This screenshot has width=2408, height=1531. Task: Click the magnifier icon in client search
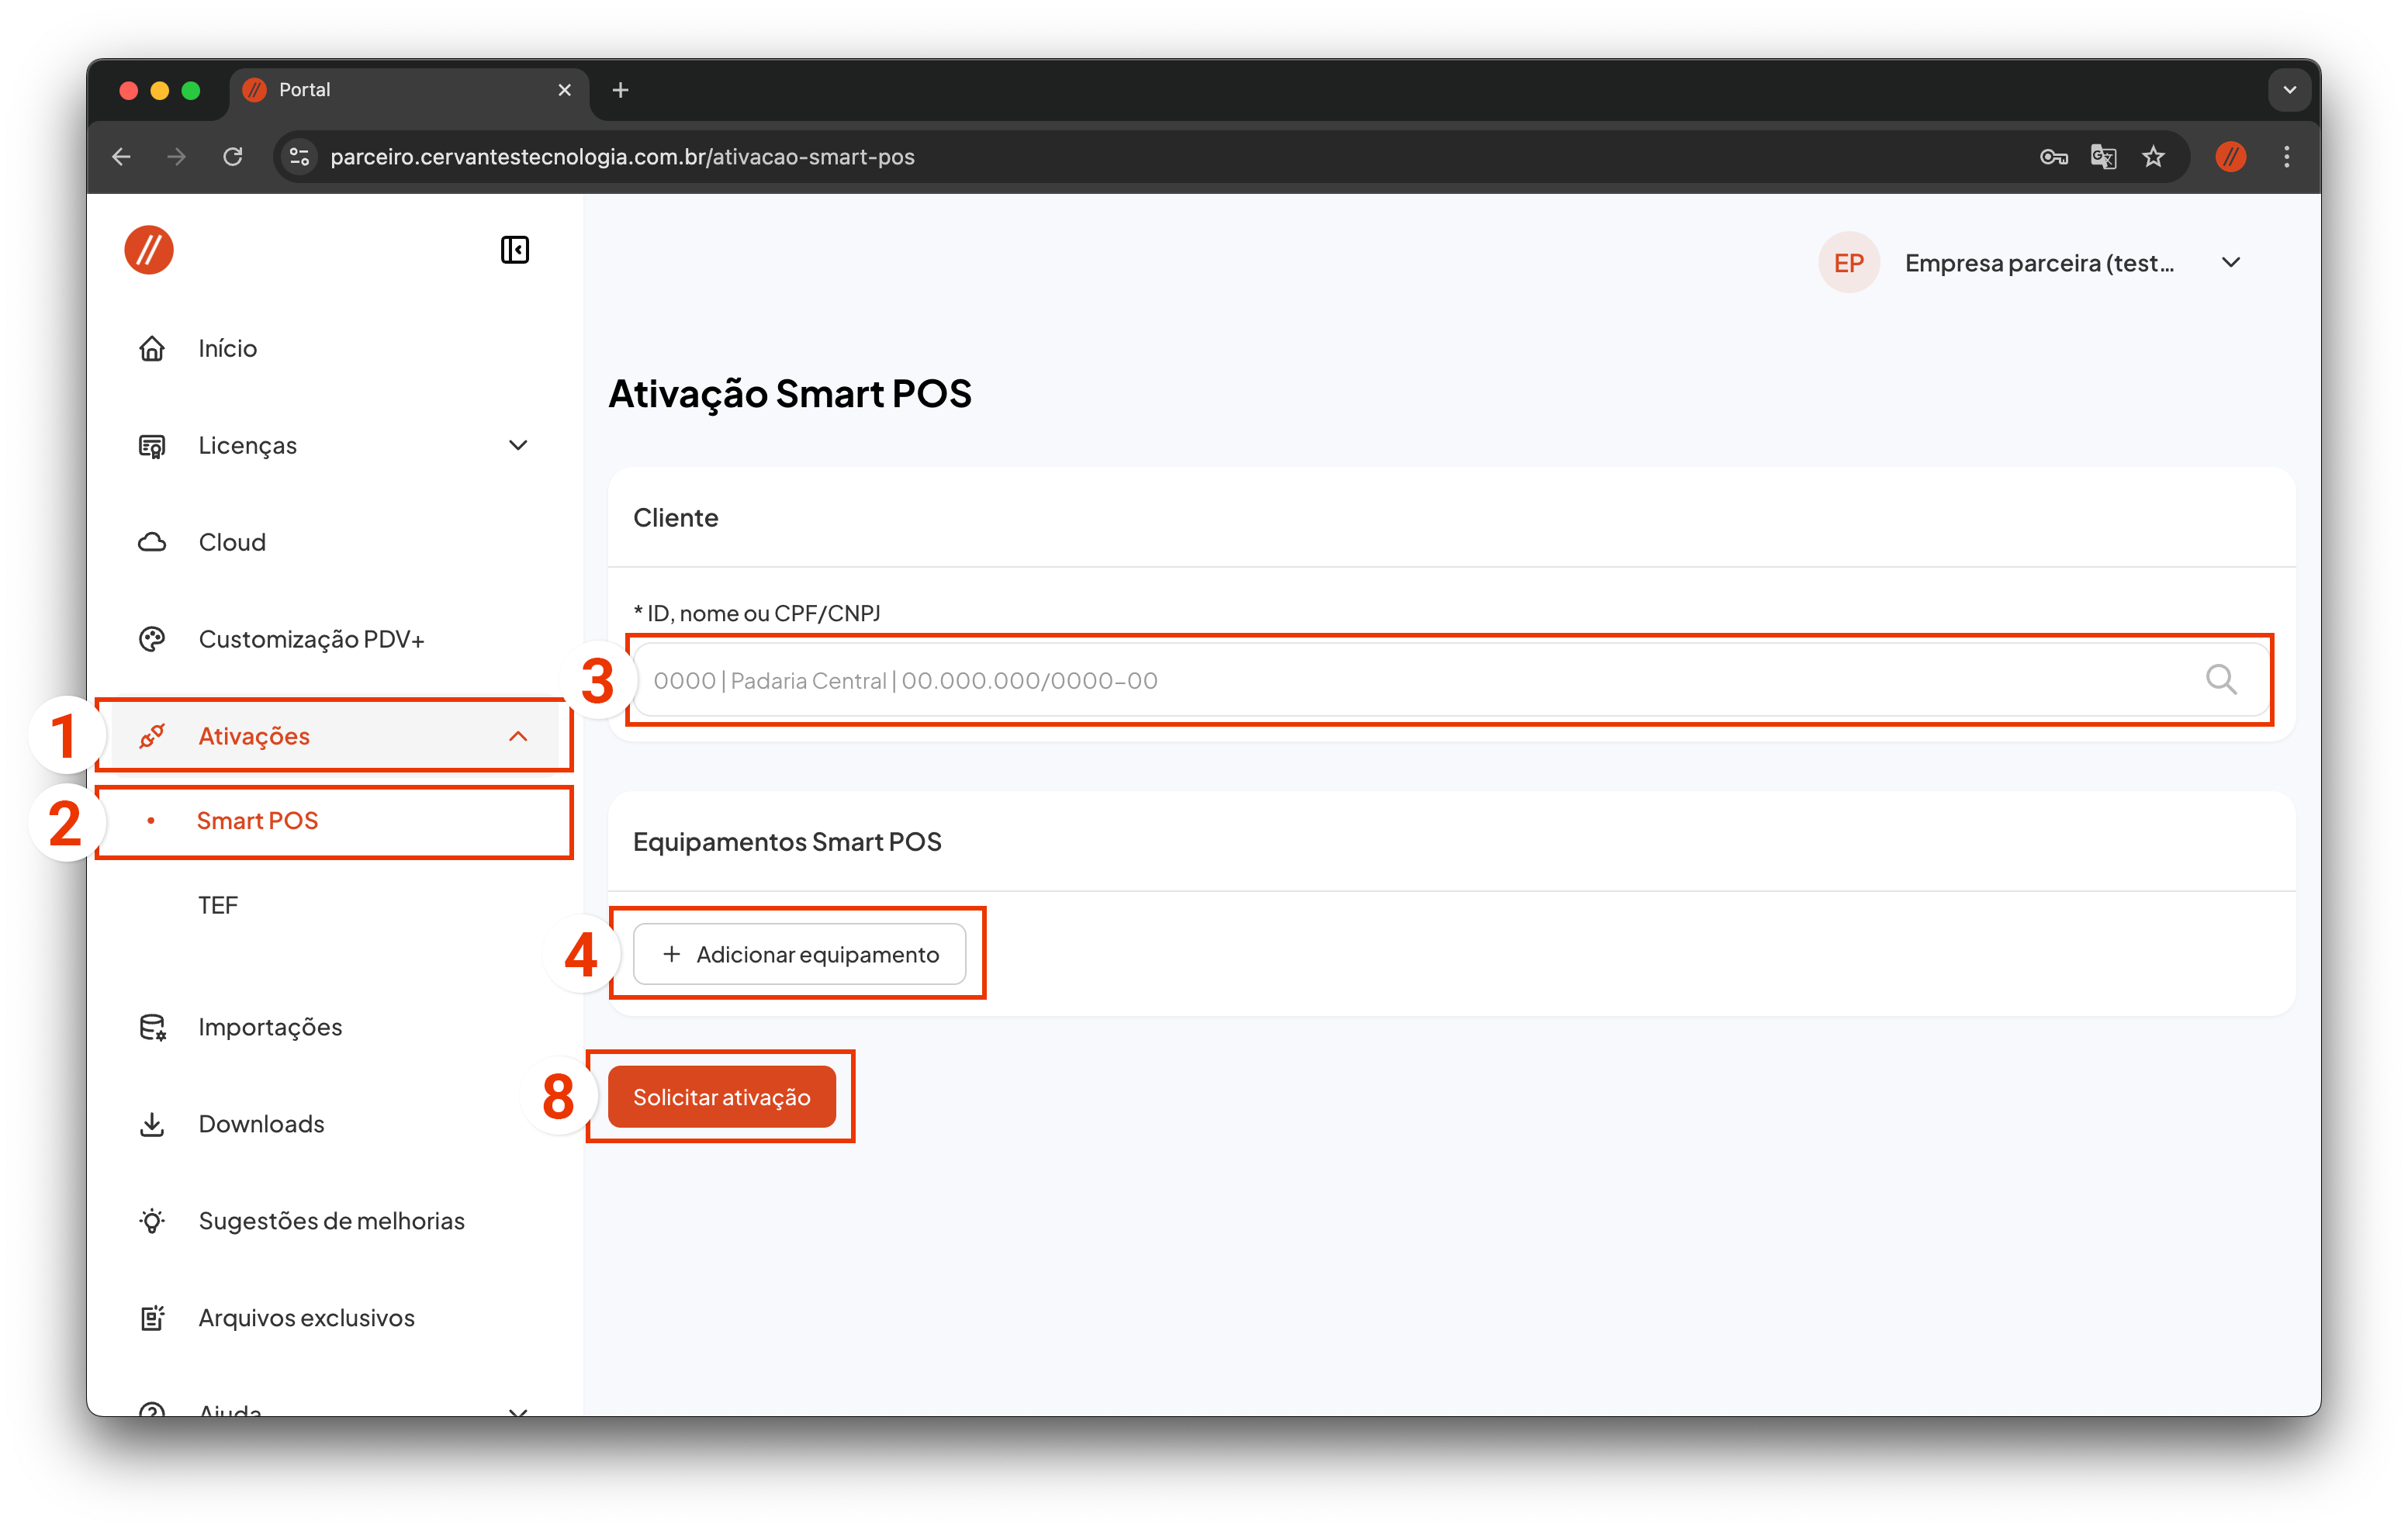coord(2220,680)
